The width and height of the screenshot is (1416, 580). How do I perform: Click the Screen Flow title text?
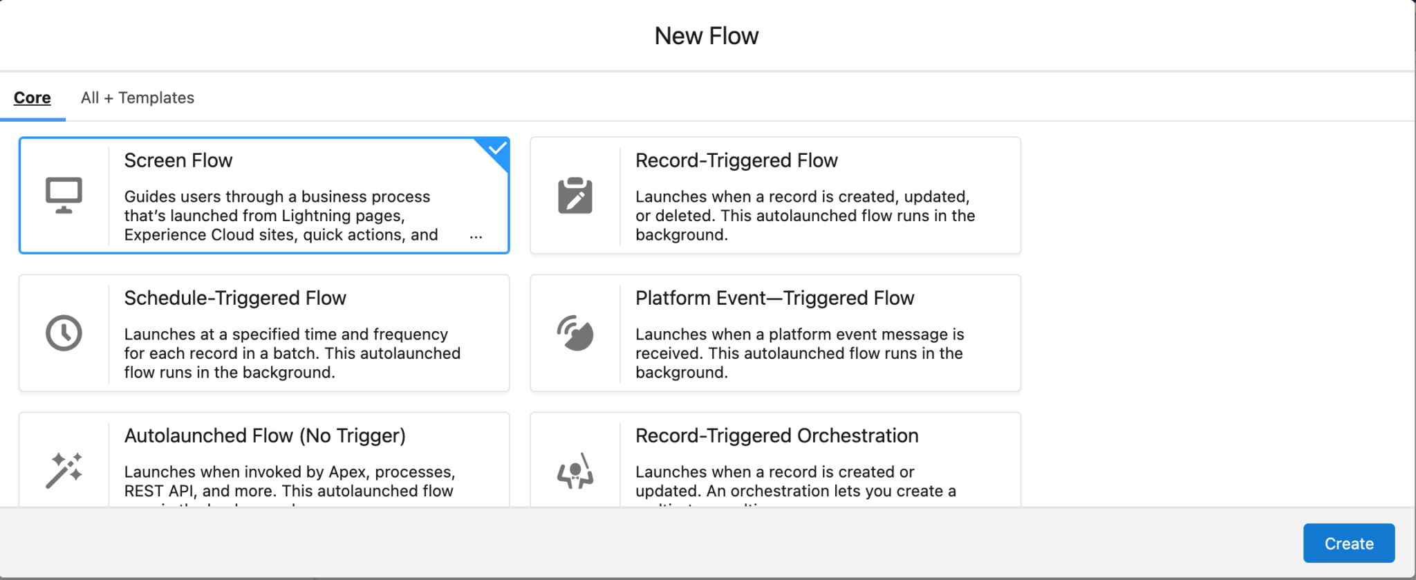tap(178, 160)
